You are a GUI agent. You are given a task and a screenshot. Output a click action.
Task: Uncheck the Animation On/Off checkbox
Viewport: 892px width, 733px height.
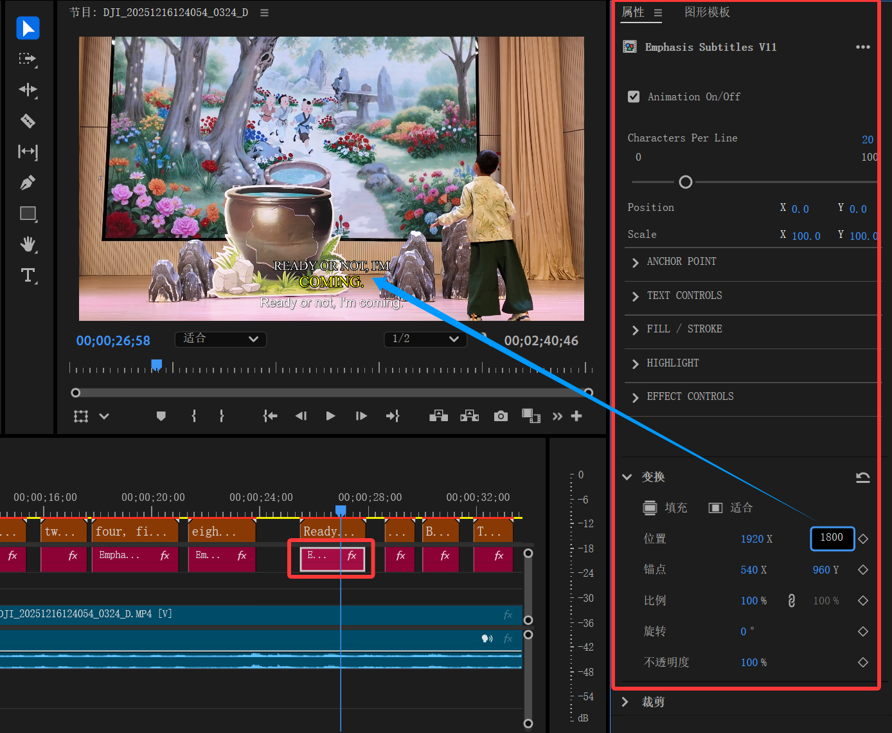[x=634, y=96]
